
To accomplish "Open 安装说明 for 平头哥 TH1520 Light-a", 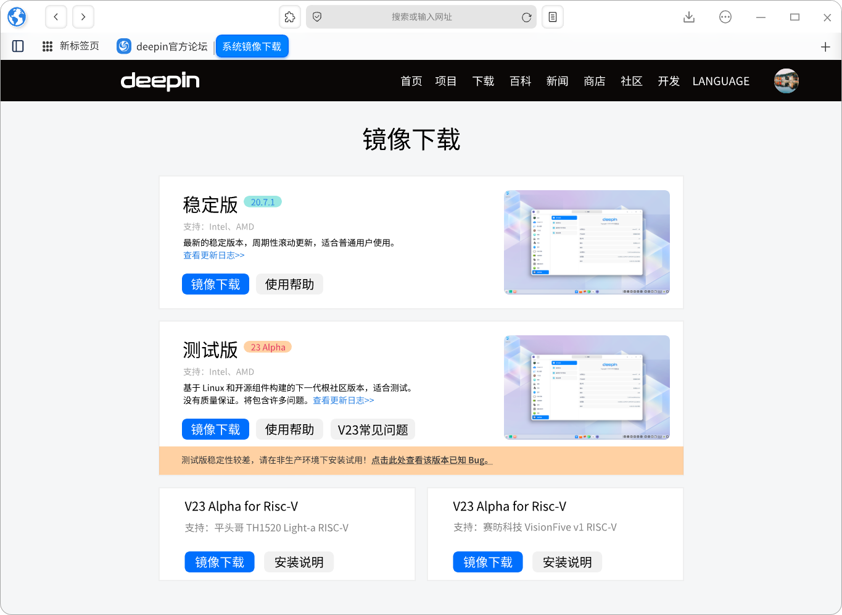I will coord(299,562).
